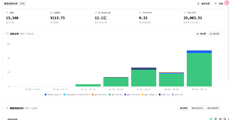This screenshot has height=120, width=229.
Task: Click the green logo icon in floating toolbar
Action: click(x=211, y=119)
